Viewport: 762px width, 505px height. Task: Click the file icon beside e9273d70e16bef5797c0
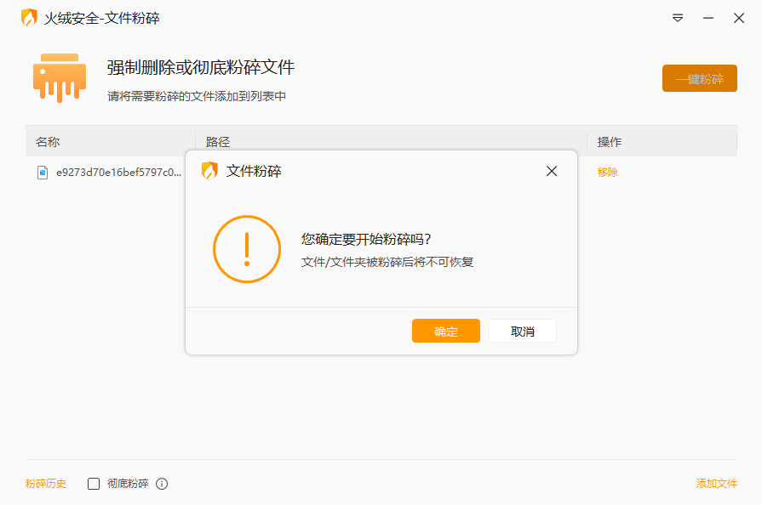tap(43, 173)
